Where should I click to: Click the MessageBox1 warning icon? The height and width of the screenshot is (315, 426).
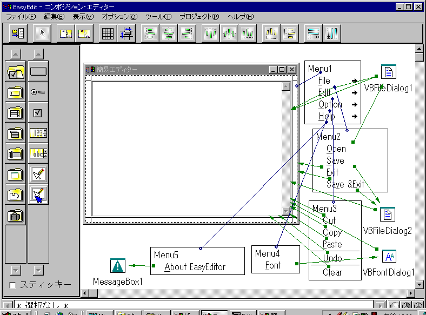click(x=117, y=266)
